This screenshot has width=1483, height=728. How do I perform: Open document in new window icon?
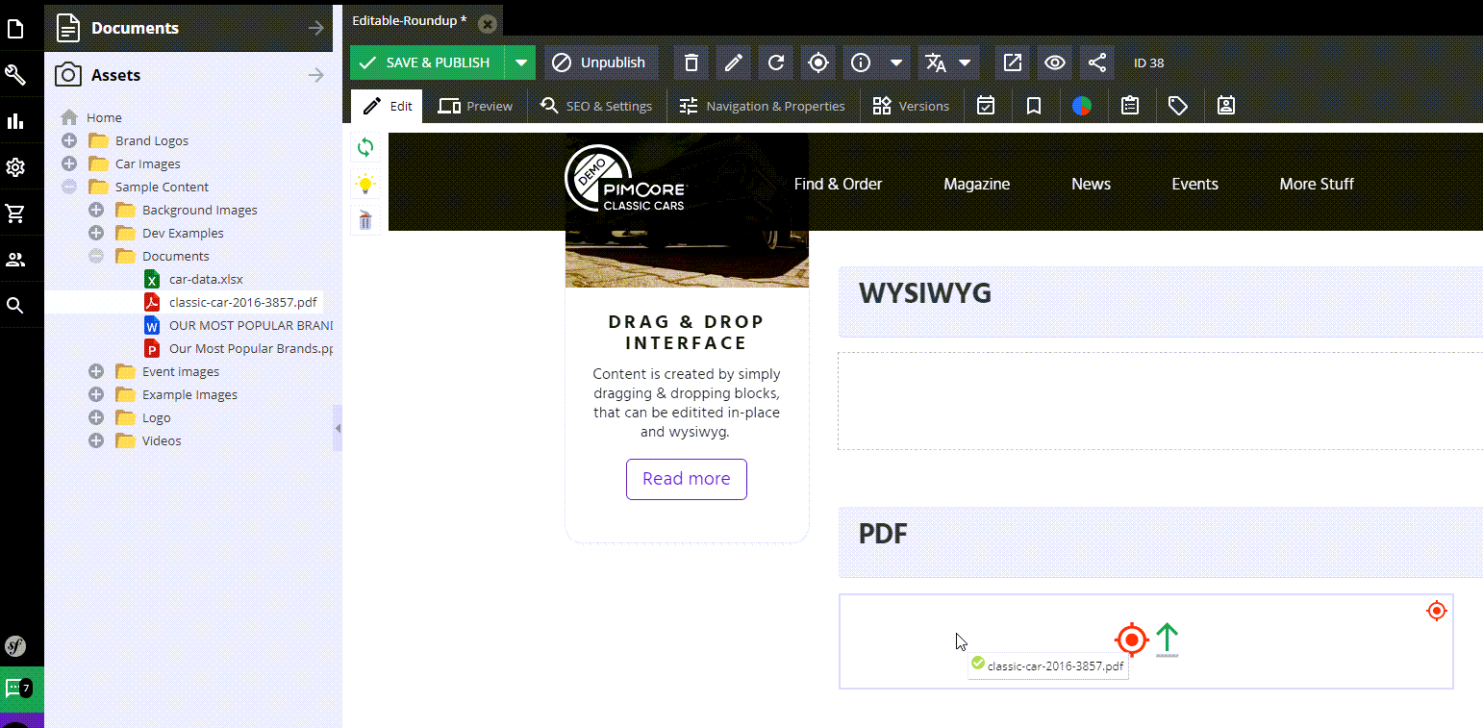click(1012, 63)
